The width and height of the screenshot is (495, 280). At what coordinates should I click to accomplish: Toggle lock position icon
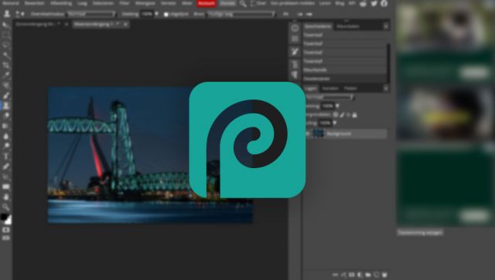coord(348,115)
